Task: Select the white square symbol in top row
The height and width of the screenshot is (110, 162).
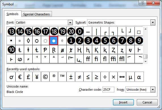Action: tap(139, 32)
